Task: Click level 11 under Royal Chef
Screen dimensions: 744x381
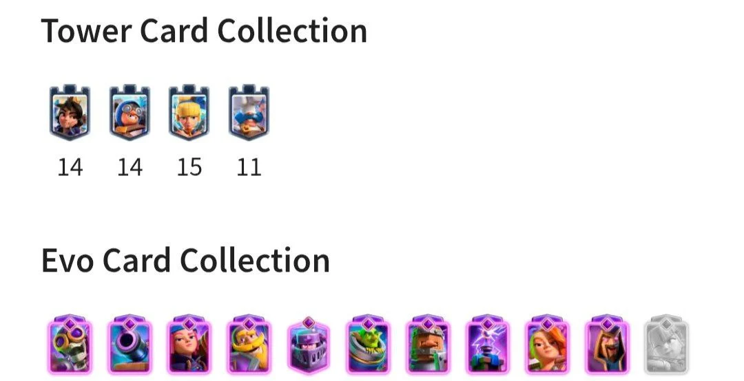Action: pyautogui.click(x=249, y=167)
